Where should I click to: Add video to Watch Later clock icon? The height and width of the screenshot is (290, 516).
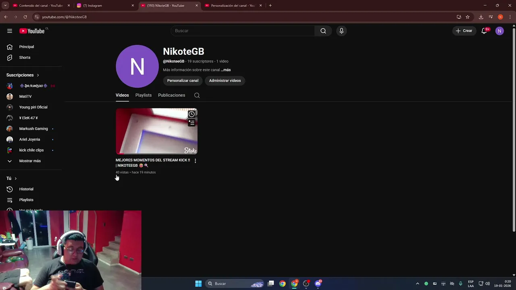point(191,114)
